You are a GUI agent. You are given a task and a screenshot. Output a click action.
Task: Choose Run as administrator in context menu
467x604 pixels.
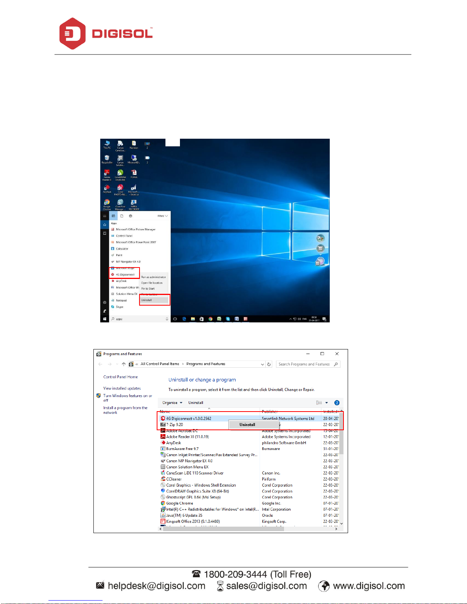tap(154, 277)
